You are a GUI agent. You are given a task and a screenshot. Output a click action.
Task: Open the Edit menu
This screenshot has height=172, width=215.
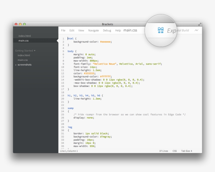72,30
